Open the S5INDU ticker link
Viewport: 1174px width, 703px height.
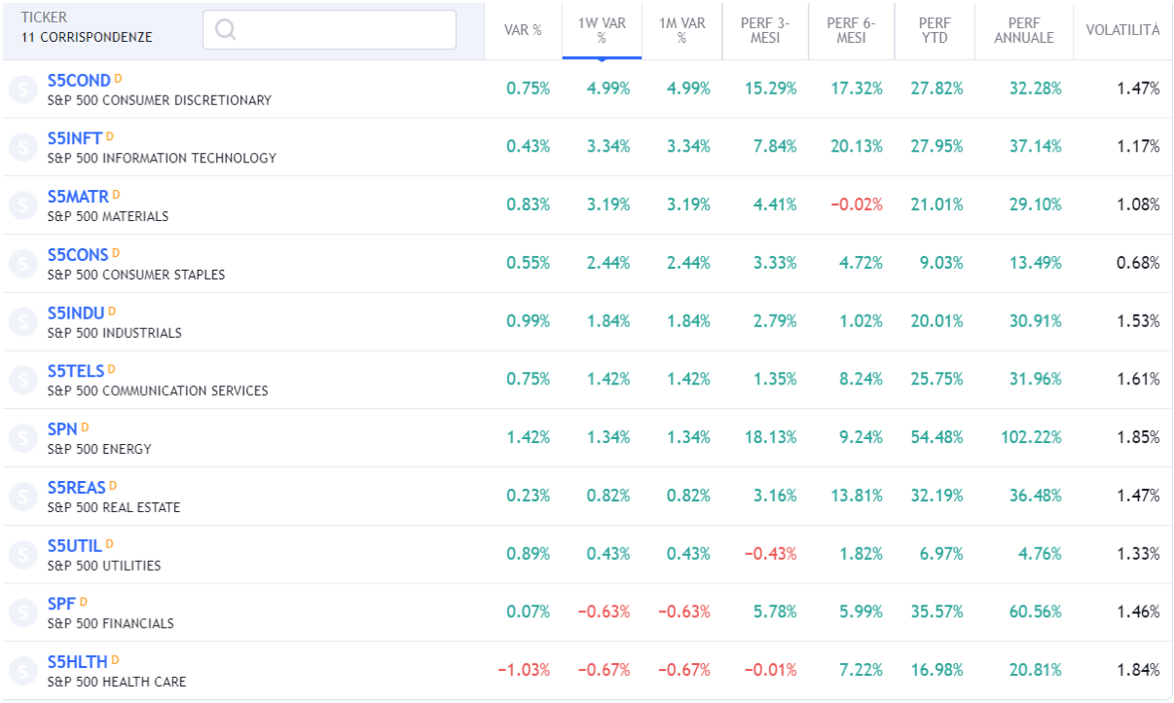[x=76, y=314]
